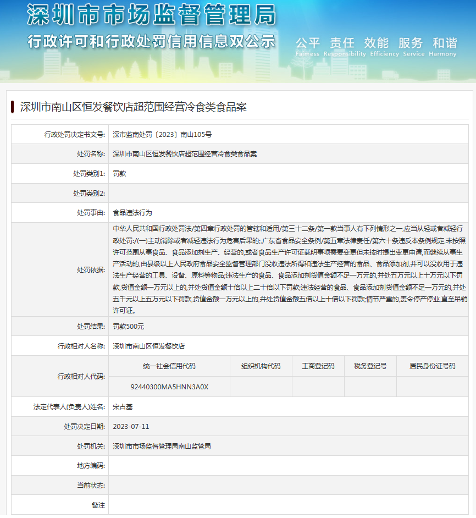
Task: Select the 罚款500元 result value
Action: tap(129, 327)
